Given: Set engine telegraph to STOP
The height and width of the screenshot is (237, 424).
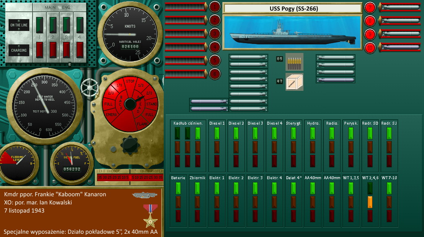Looking at the screenshot, I should point(130,81).
